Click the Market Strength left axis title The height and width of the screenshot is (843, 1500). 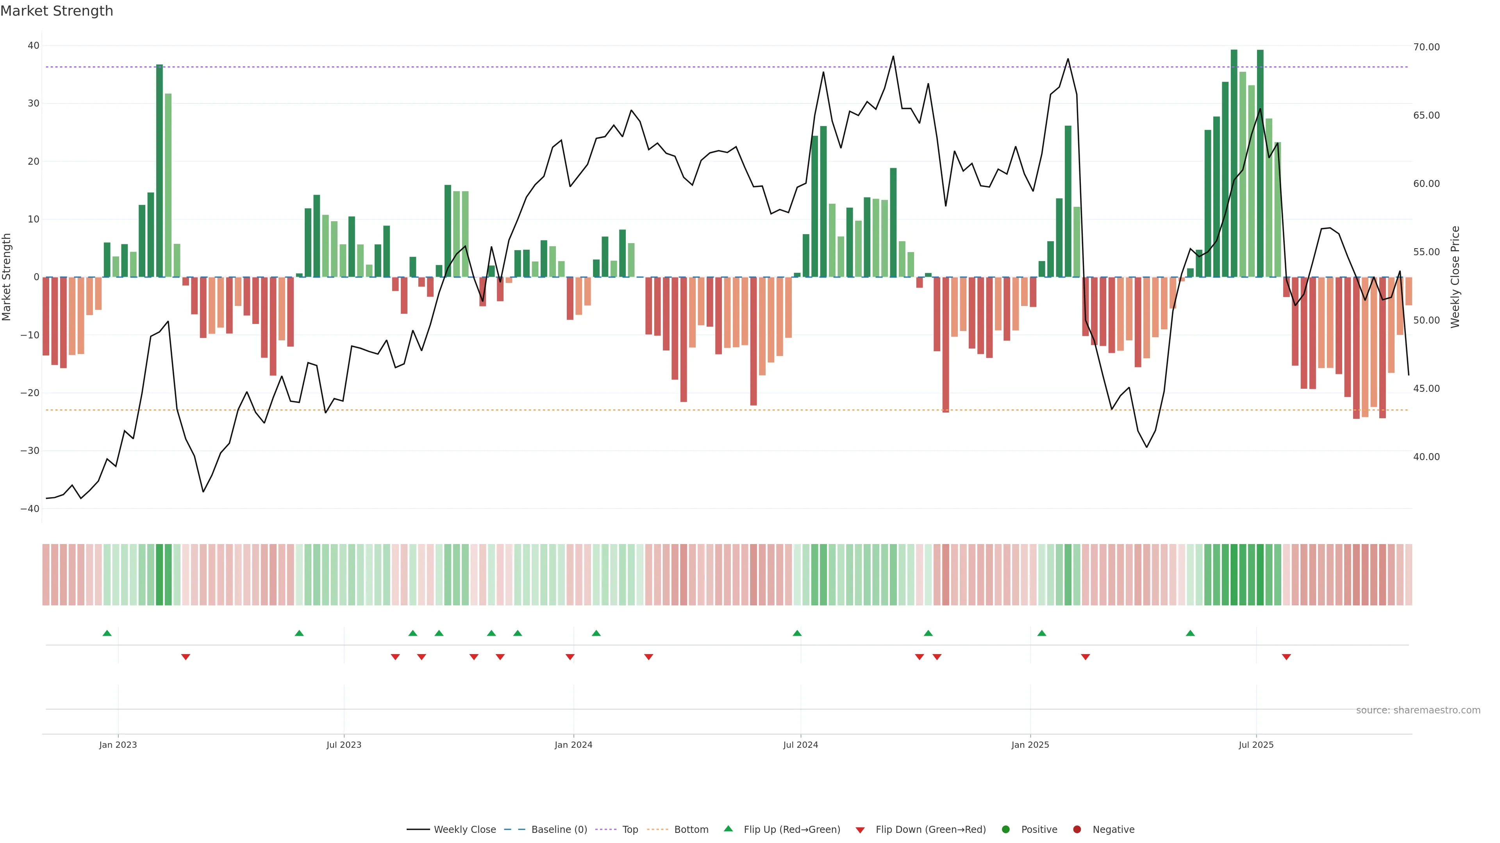7,277
